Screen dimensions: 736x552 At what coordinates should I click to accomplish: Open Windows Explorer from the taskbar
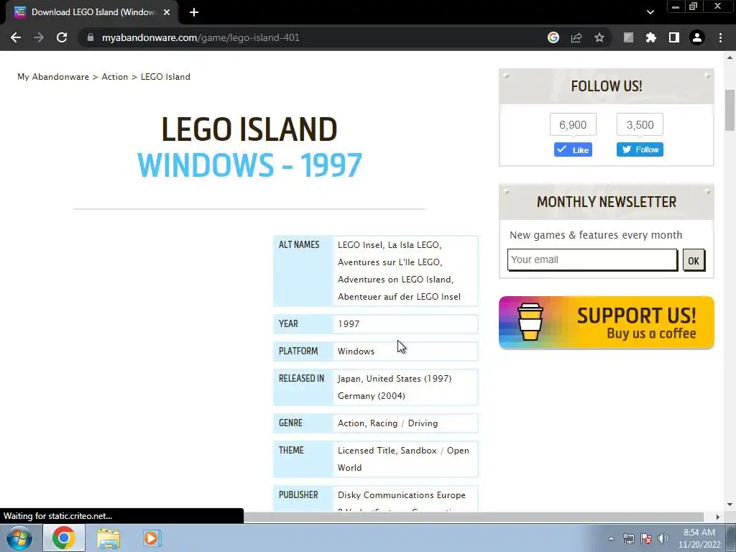click(x=109, y=538)
